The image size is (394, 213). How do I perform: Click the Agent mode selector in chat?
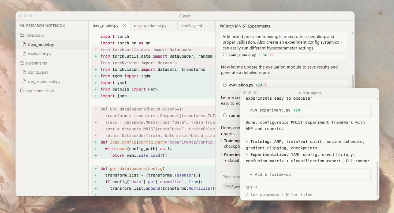[231, 186]
